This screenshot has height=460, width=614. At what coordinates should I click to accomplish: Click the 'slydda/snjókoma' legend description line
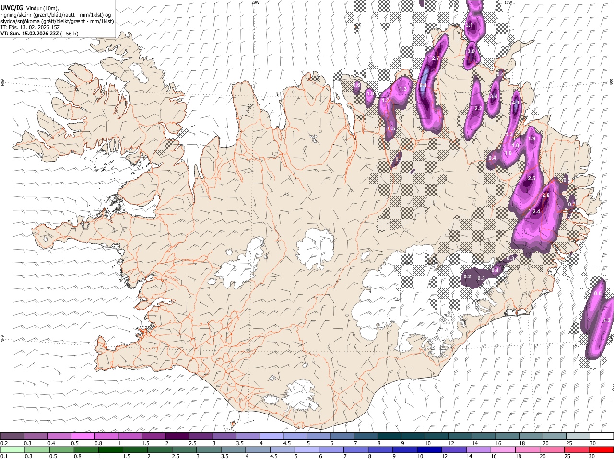click(x=57, y=21)
